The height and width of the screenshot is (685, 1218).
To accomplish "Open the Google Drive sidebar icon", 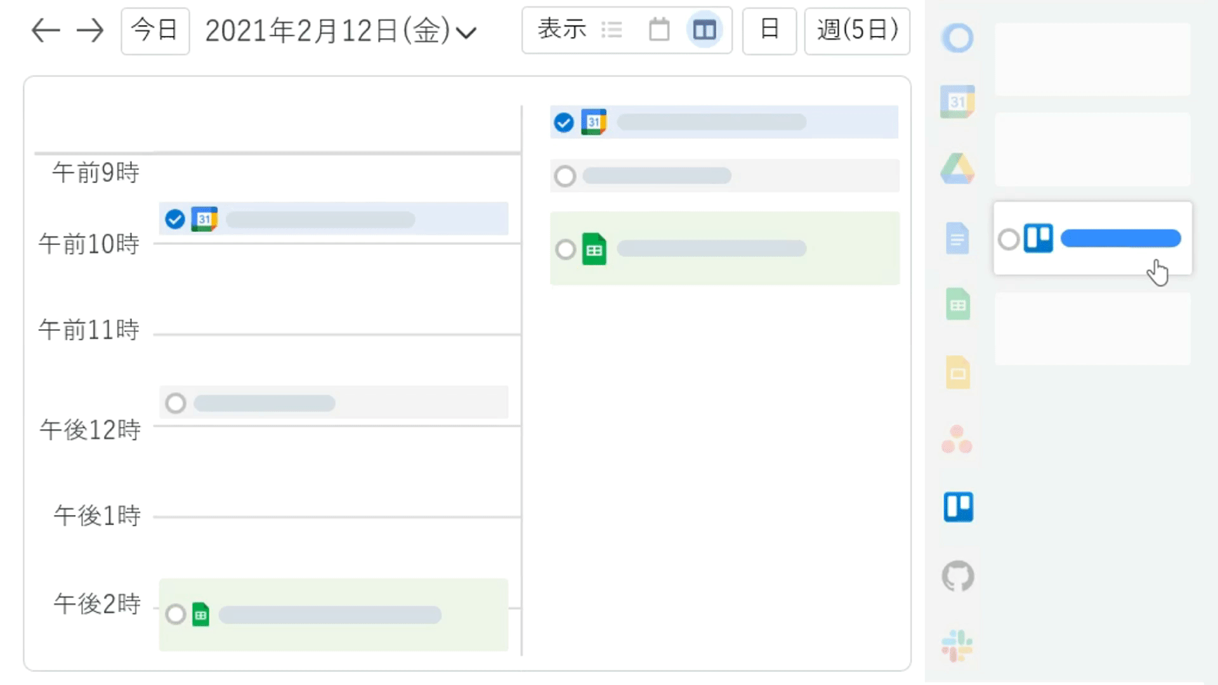I will tap(957, 169).
